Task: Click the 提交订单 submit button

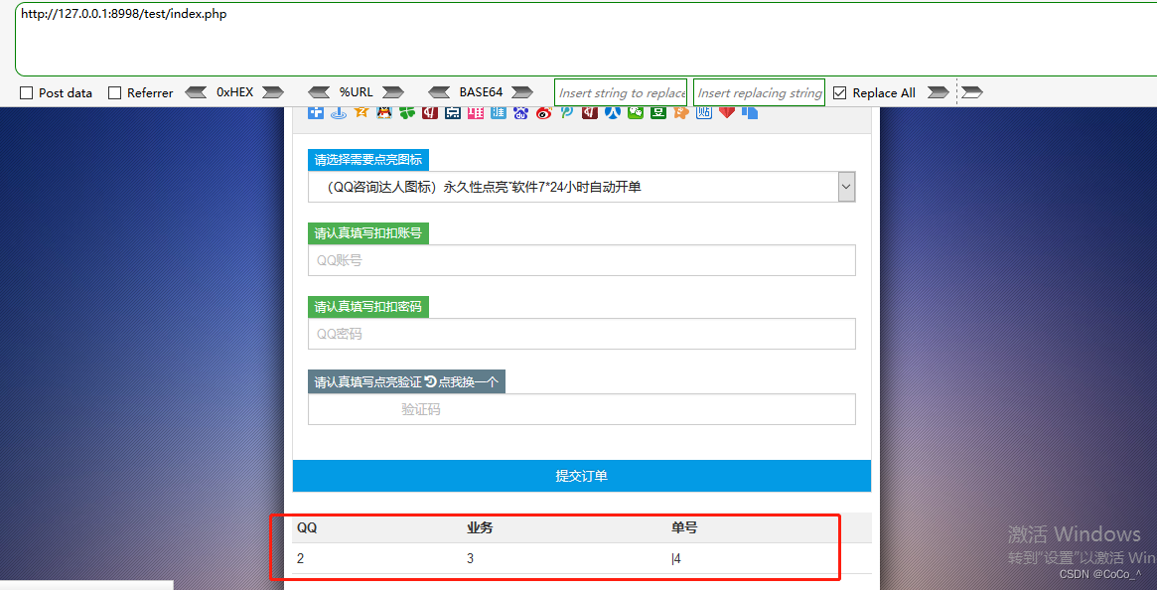Action: (x=581, y=476)
